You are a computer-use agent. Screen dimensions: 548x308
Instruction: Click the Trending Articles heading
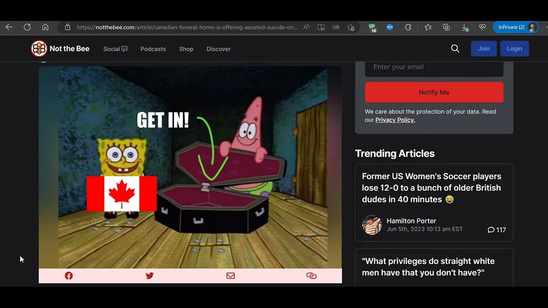coord(395,153)
